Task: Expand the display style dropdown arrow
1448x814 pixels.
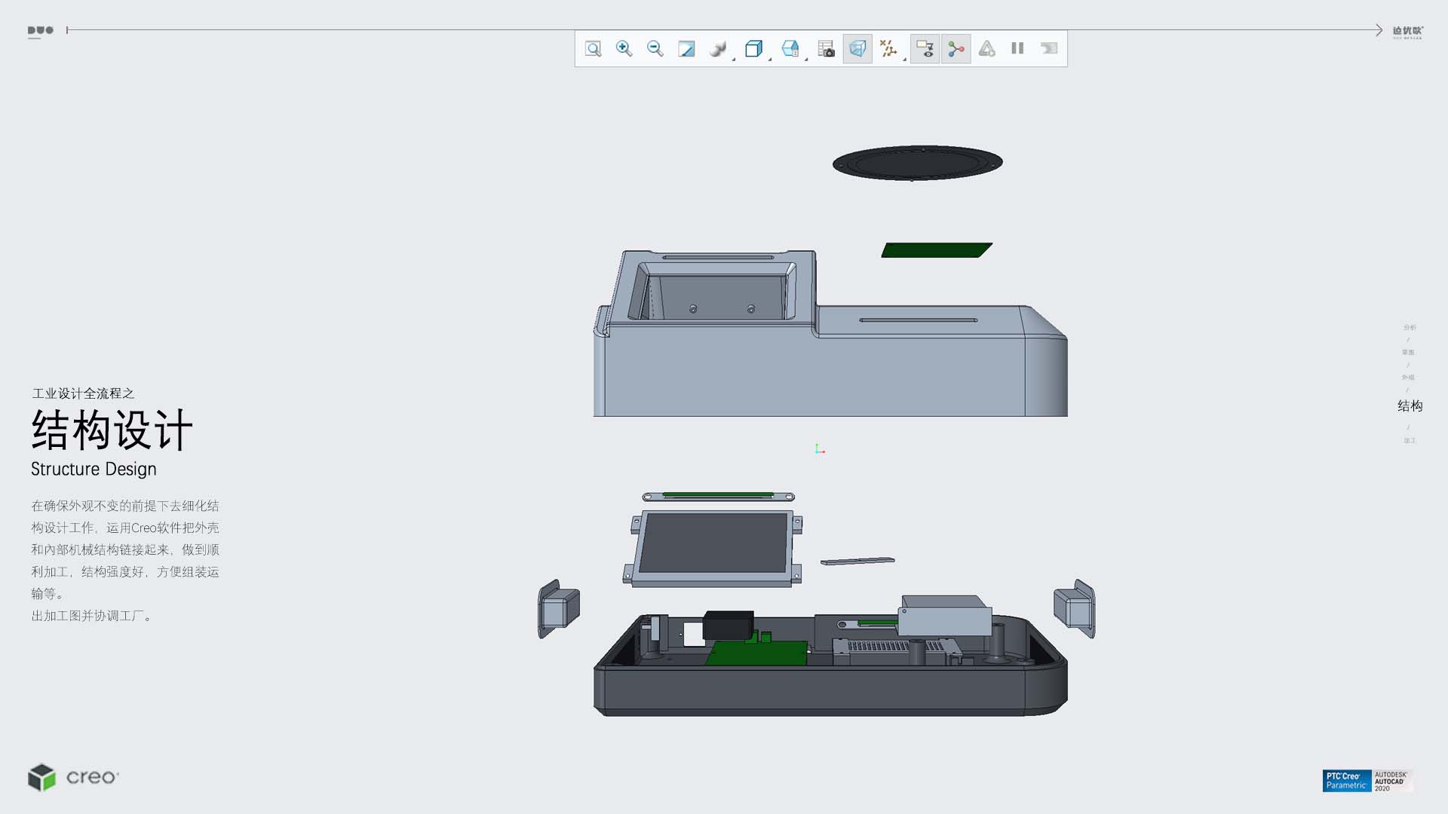Action: (x=734, y=59)
